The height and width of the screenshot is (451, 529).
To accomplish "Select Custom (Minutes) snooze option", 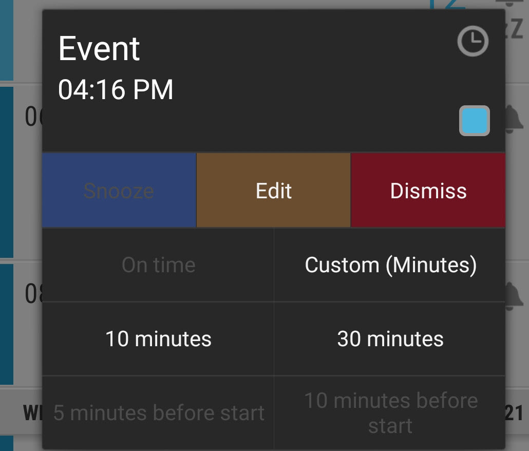I will point(390,265).
